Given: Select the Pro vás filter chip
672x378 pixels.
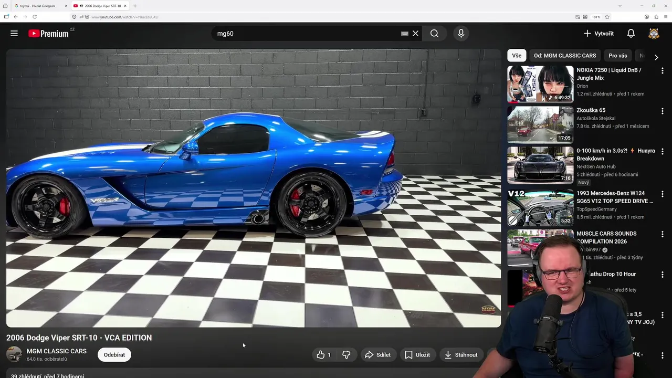Looking at the screenshot, I should (x=617, y=56).
